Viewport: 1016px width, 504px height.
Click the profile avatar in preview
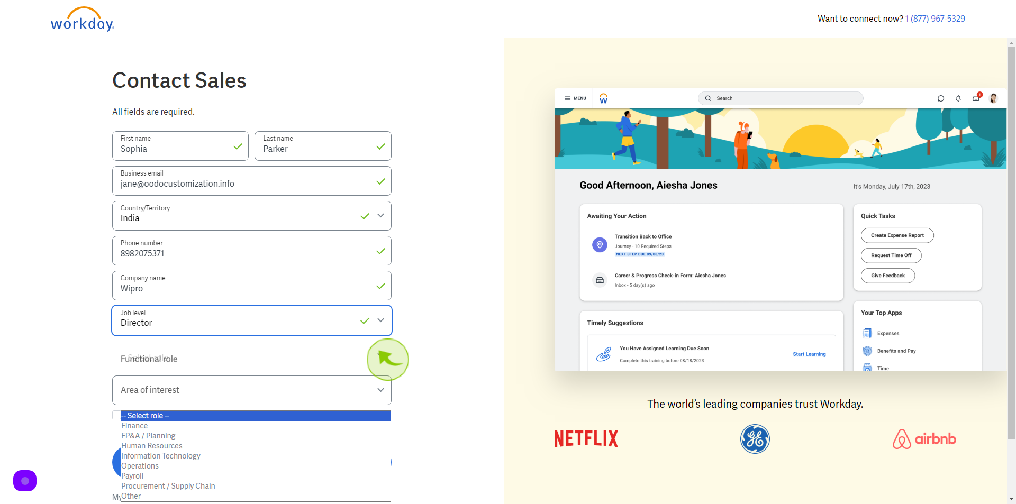[x=994, y=98]
